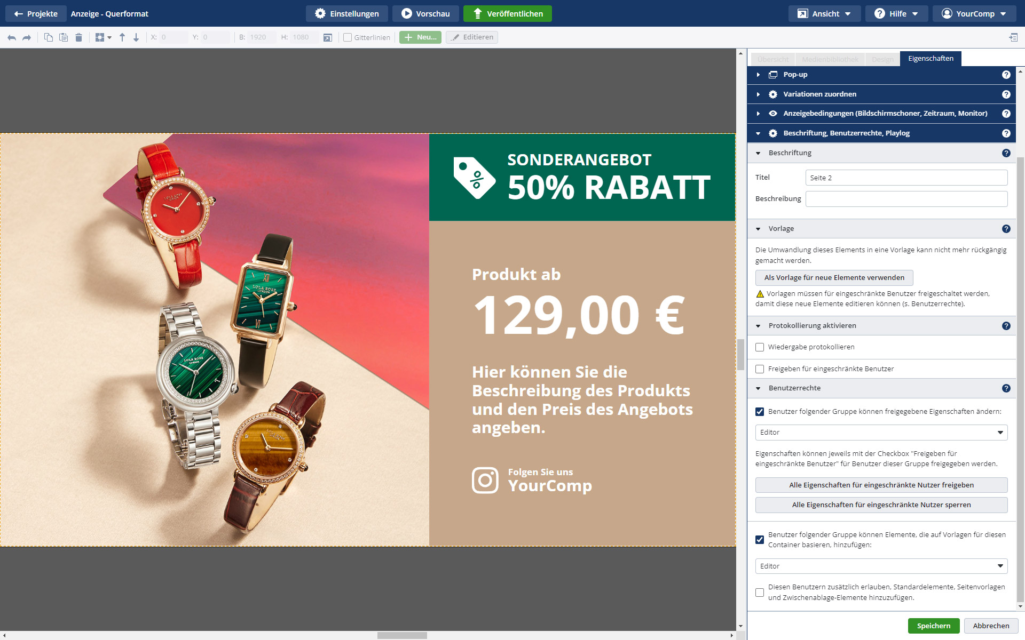The height and width of the screenshot is (640, 1025).
Task: Click into the Beschreibung input field
Action: pos(906,199)
